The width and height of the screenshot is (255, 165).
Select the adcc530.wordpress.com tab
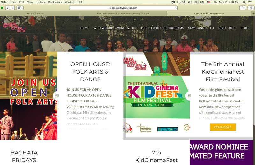coord(209,13)
